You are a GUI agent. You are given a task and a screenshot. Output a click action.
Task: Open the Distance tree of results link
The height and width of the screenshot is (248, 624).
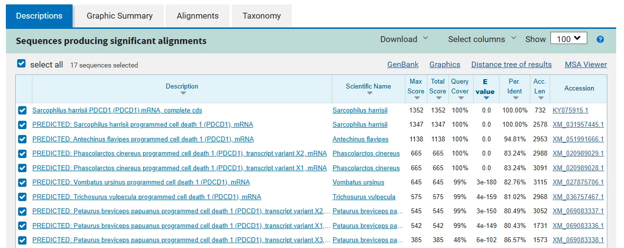click(511, 65)
